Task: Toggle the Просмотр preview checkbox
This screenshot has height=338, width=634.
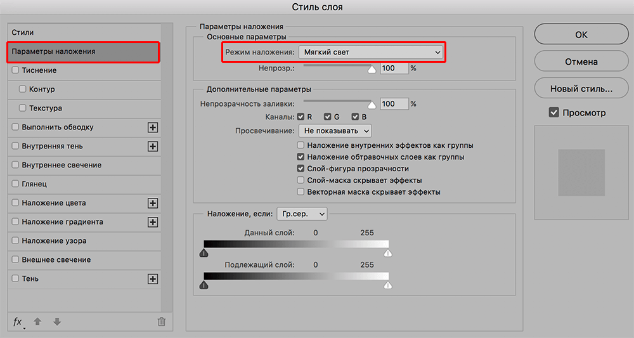Action: (554, 113)
